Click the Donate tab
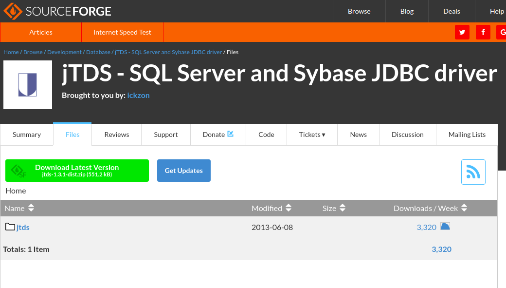Viewport: 506px width, 288px height. click(x=218, y=134)
